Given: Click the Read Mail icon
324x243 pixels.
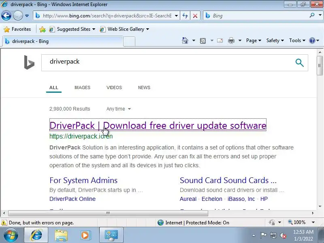Looking at the screenshot, I should coord(220,40).
